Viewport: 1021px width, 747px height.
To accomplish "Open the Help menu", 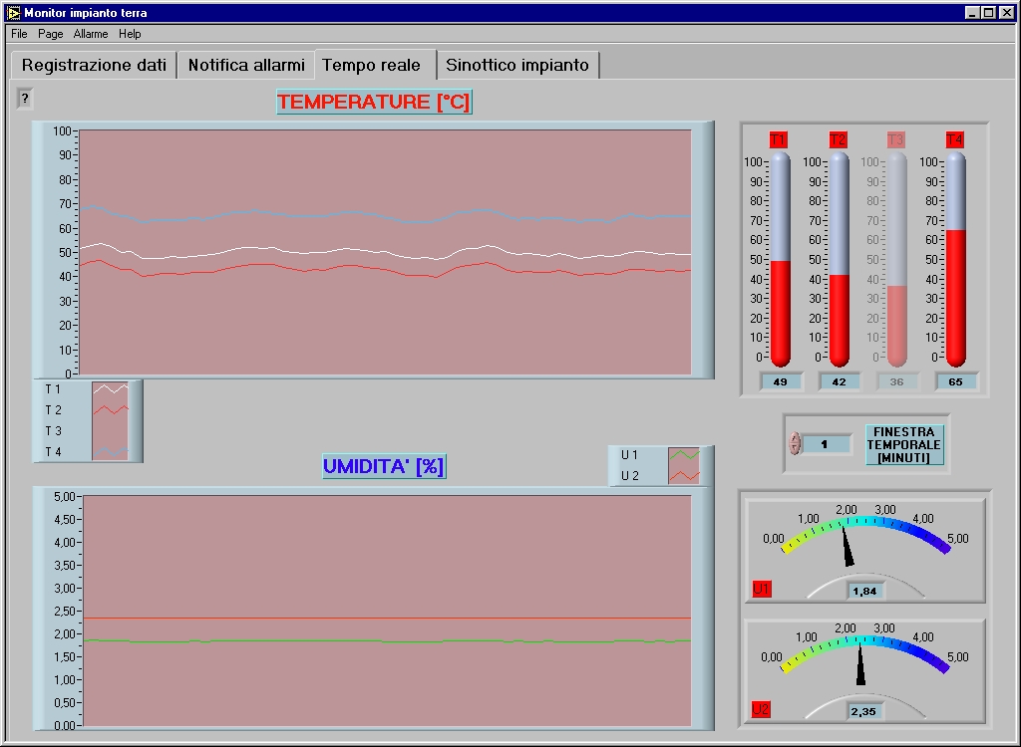I will (130, 34).
